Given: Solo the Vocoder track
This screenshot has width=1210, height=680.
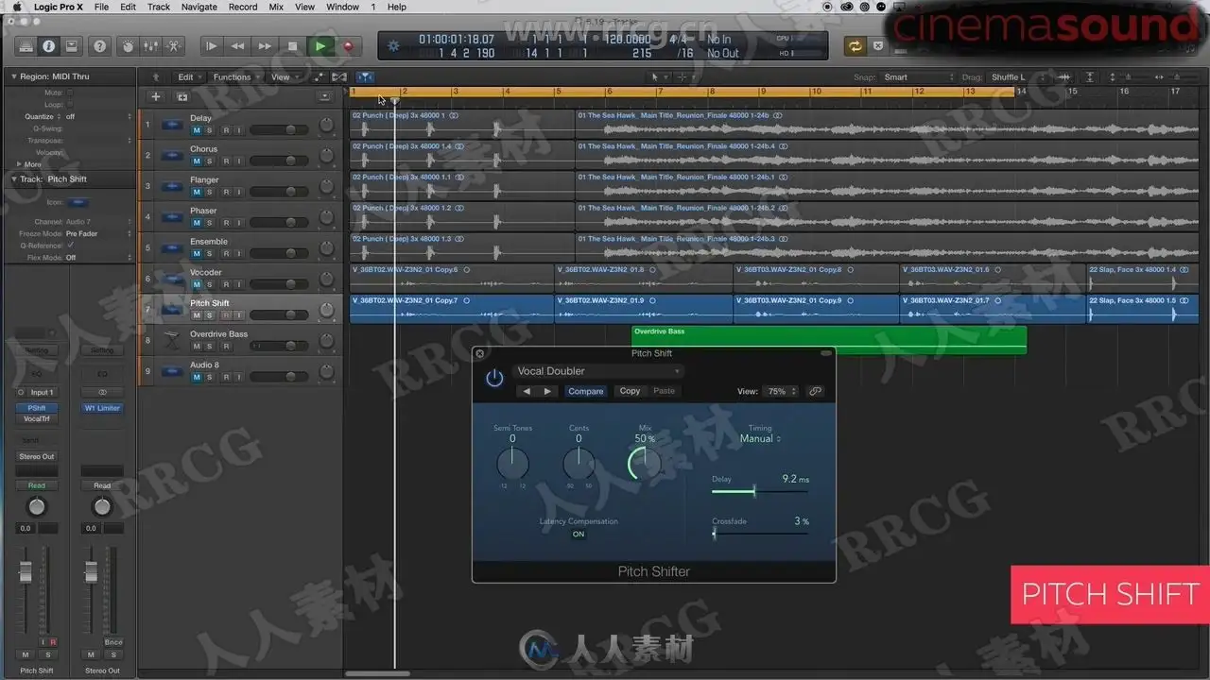Looking at the screenshot, I should [x=210, y=284].
